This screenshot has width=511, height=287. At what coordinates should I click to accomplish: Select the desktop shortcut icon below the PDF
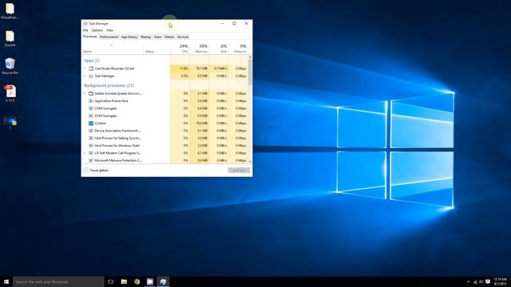click(10, 121)
